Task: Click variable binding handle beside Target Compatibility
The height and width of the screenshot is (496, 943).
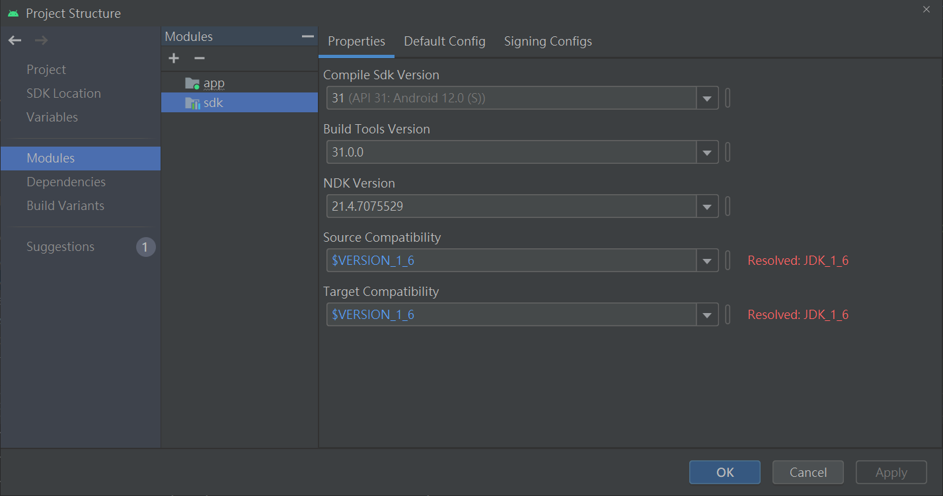Action: coord(728,315)
